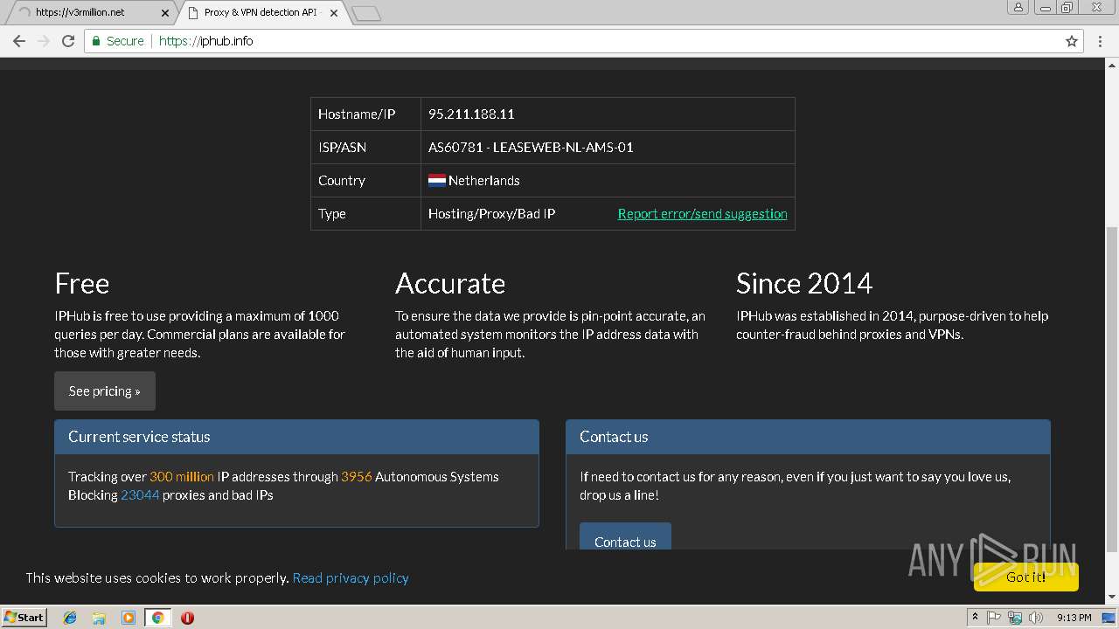
Task: Click the 300 million highlighted figure
Action: pos(182,476)
